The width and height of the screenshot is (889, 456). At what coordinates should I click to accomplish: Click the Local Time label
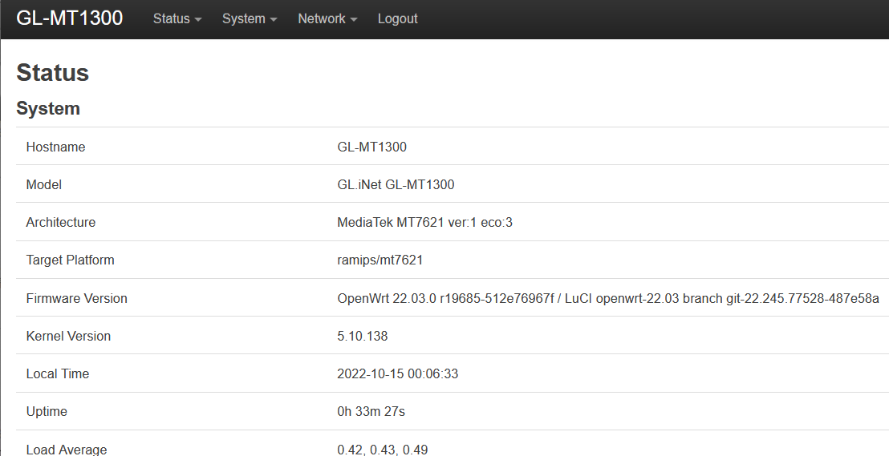pyautogui.click(x=58, y=374)
